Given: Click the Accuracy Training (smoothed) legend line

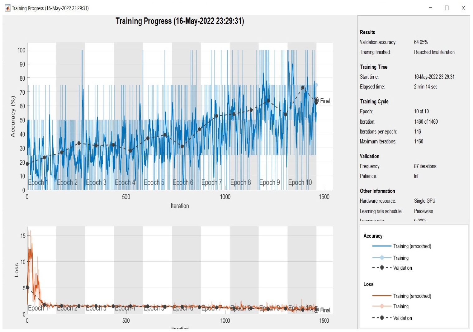Looking at the screenshot, I should [x=381, y=246].
